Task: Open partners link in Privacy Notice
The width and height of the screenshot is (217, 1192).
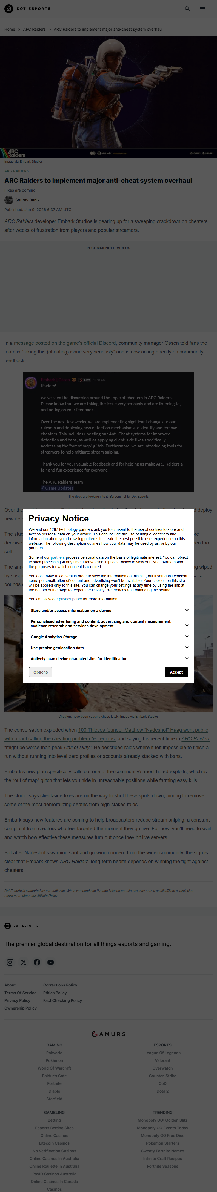Action: click(x=58, y=558)
